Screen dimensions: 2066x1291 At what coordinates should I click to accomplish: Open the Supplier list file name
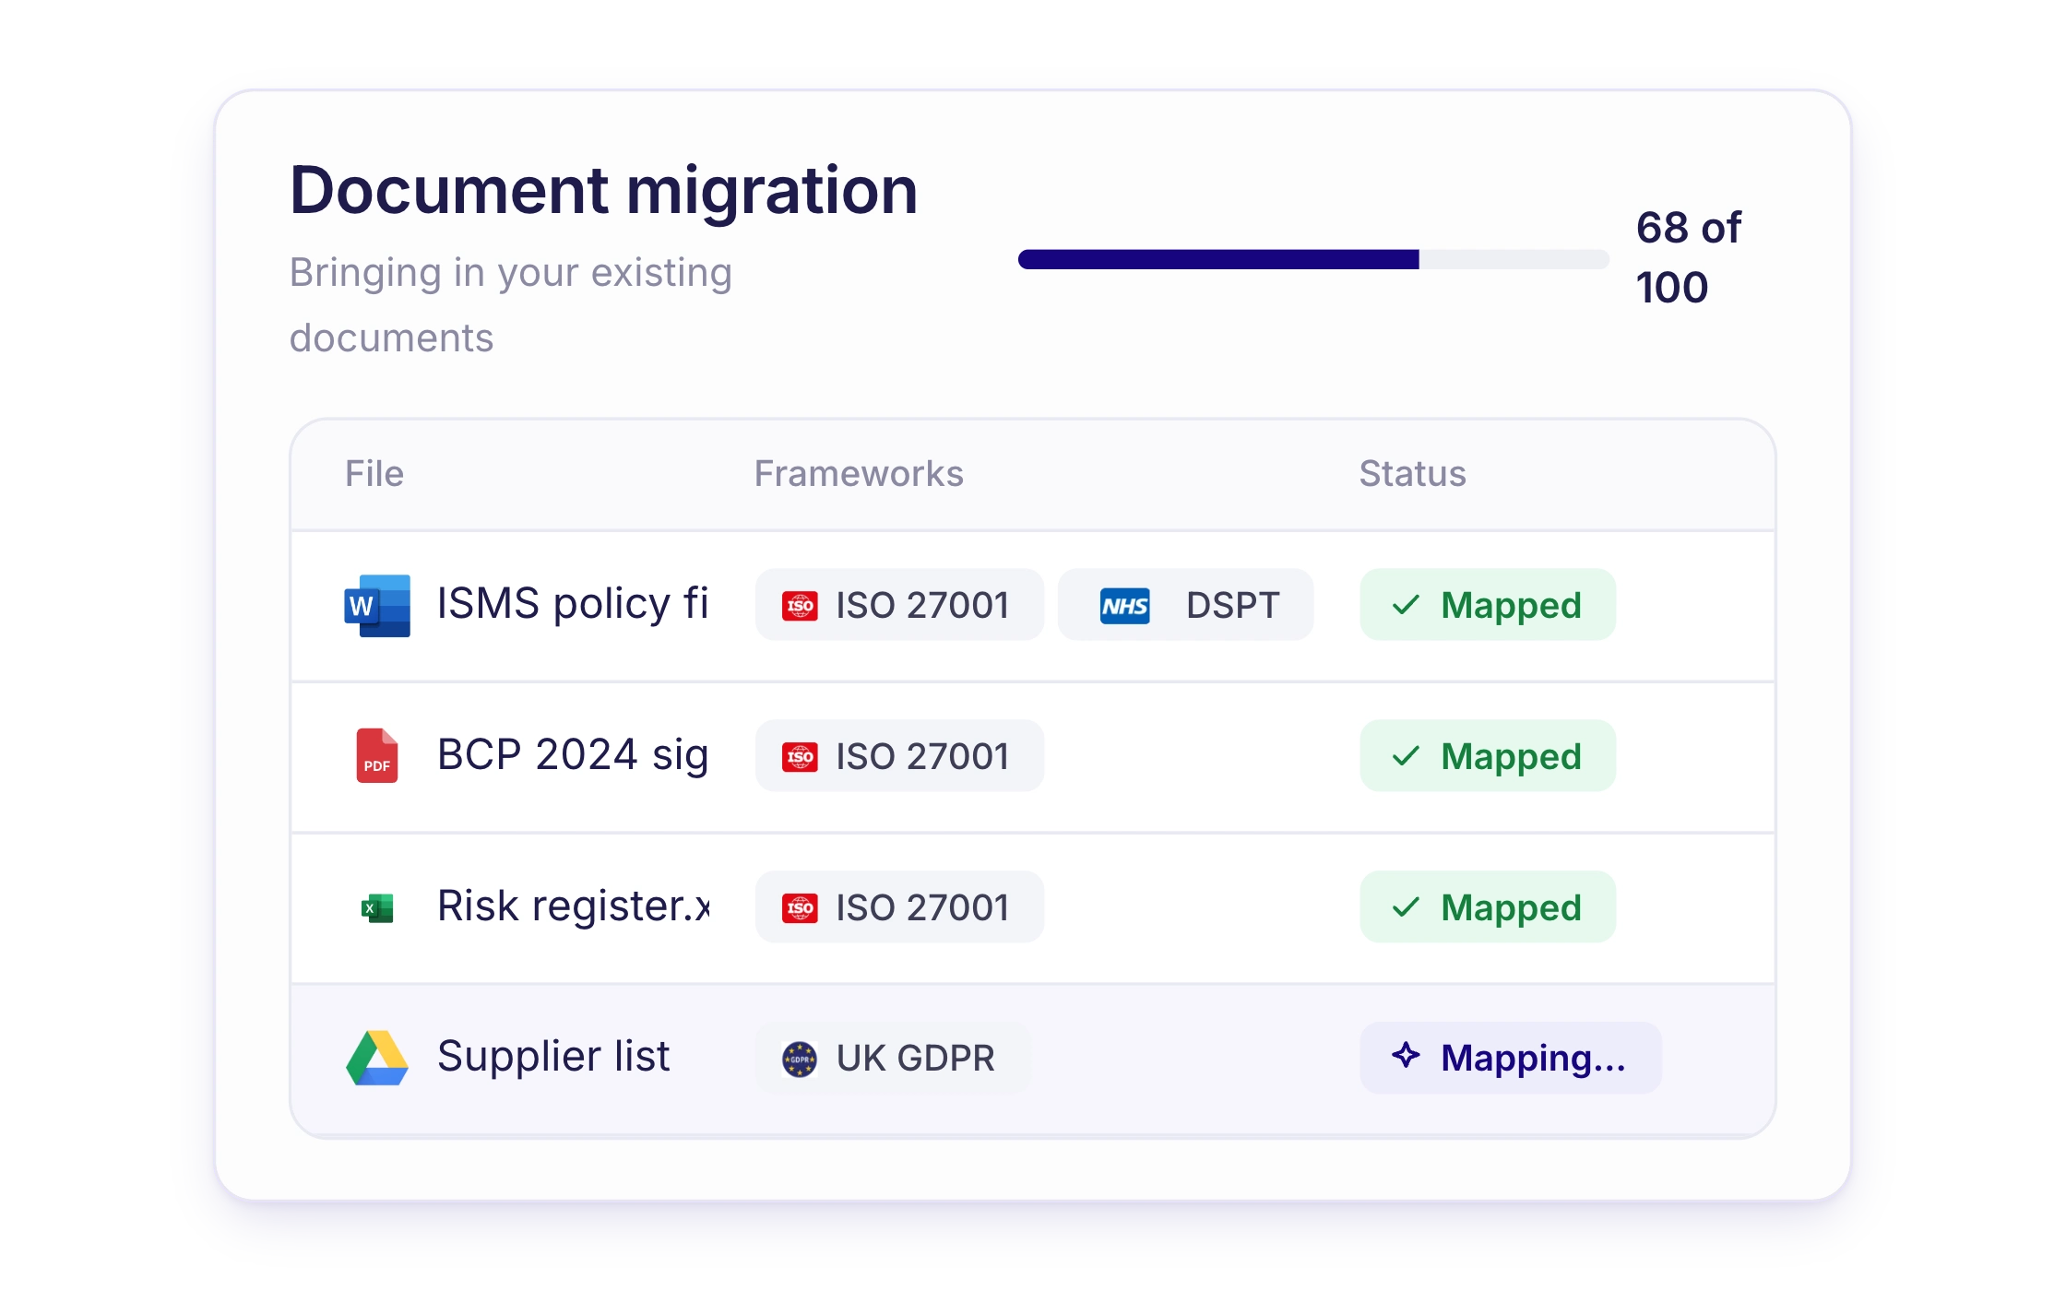[553, 1056]
